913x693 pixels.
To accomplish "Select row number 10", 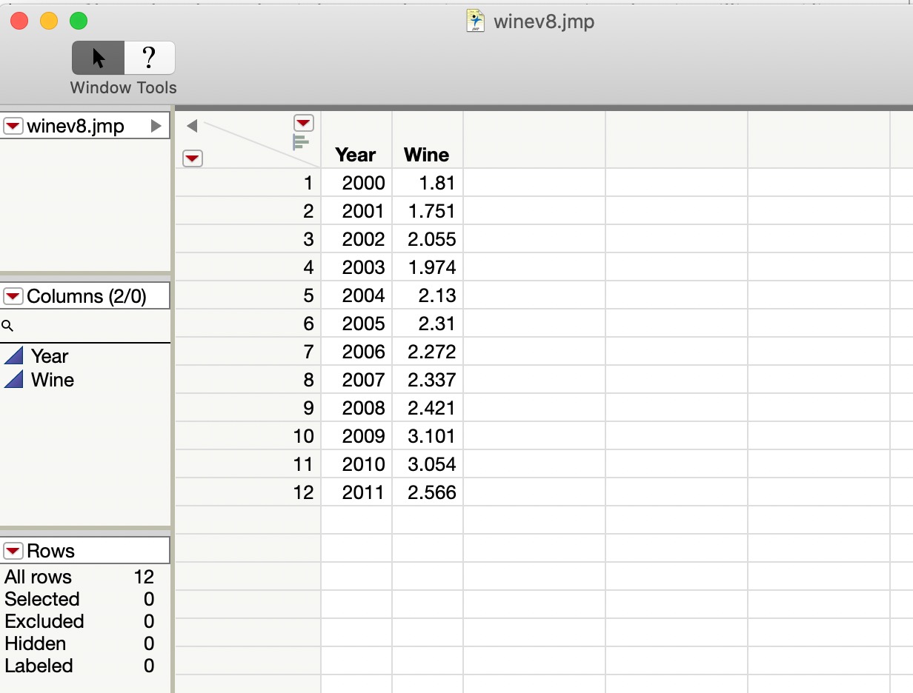I will [248, 436].
